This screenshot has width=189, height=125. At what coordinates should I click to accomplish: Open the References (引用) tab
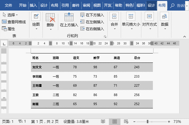65,5
